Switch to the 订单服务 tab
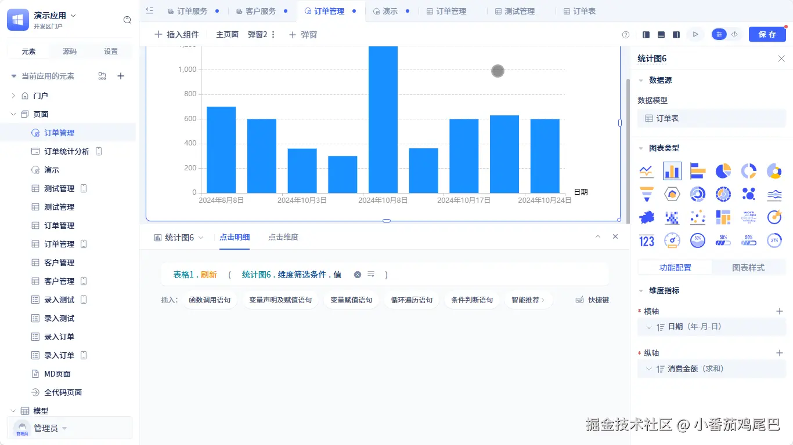This screenshot has height=445, width=793. (x=192, y=11)
